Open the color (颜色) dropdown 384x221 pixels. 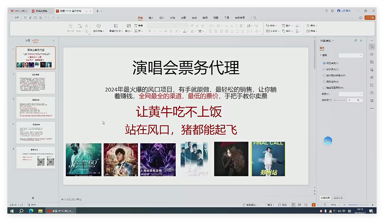[x=351, y=94]
